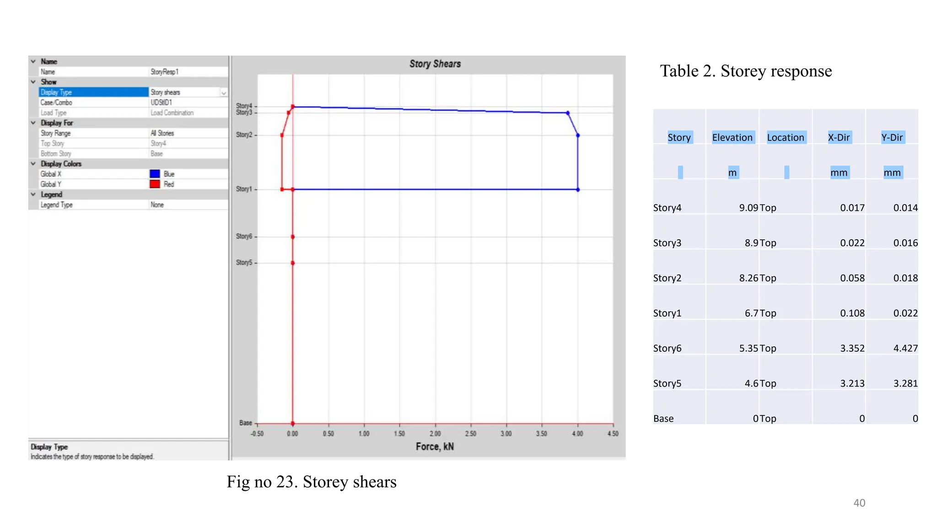Click the blue data point at Story1
937x527 pixels.
(578, 189)
